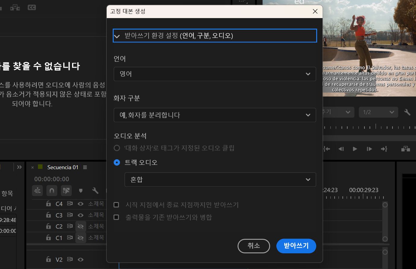The height and width of the screenshot is (269, 416).
Task: Click the Step Forward one frame icon
Action: pos(369,149)
